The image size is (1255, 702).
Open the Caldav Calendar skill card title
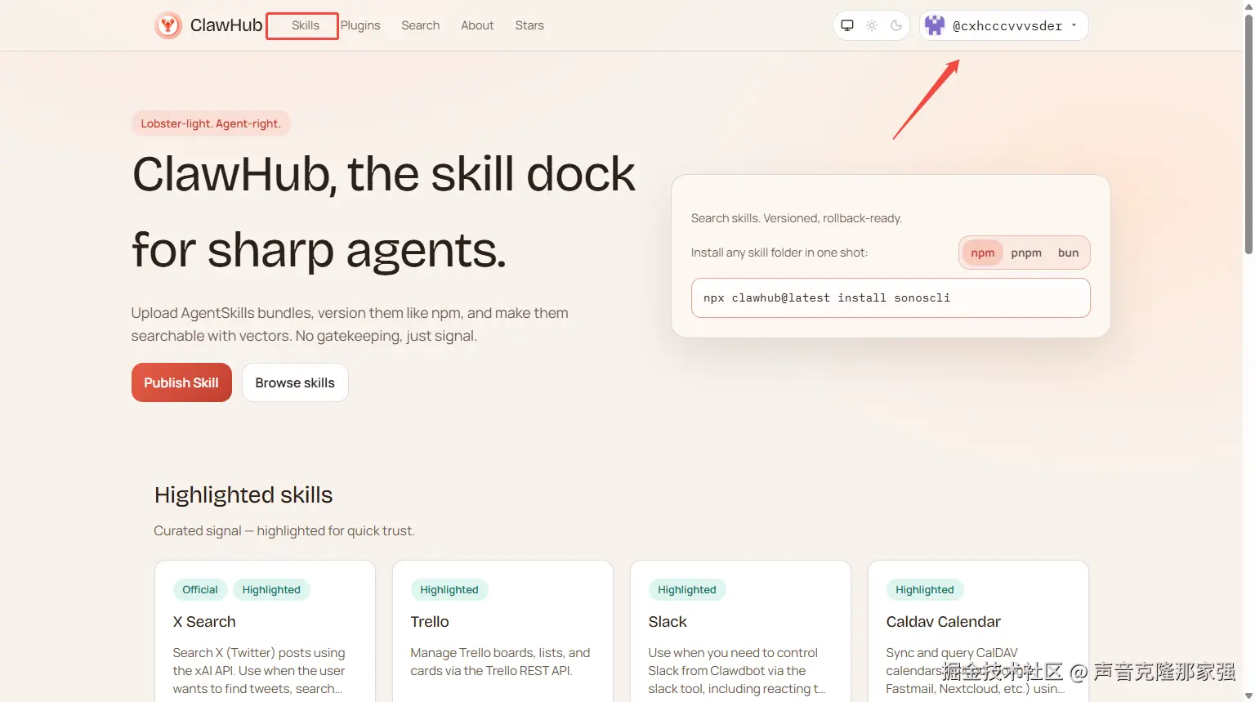pos(943,622)
